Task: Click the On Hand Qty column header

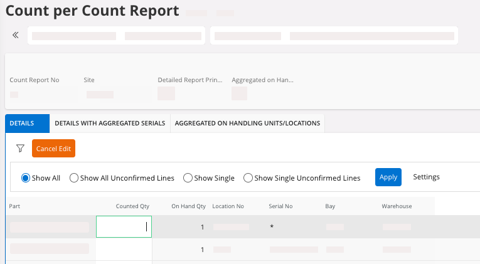Action: tap(188, 206)
